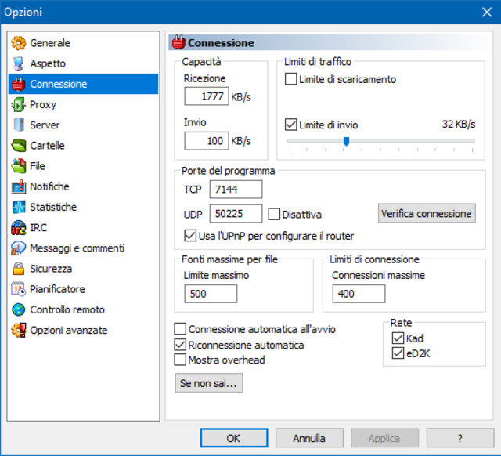Image resolution: width=501 pixels, height=456 pixels.
Task: Select Statistiche in the options list
Action: click(83, 207)
